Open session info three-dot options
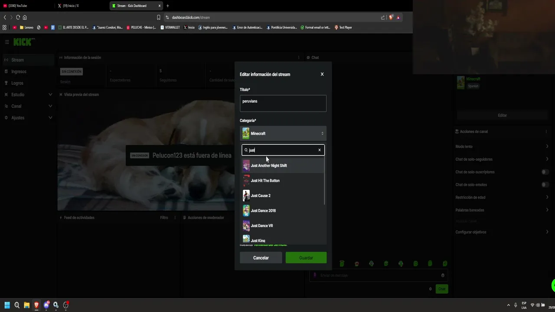 pos(298,57)
